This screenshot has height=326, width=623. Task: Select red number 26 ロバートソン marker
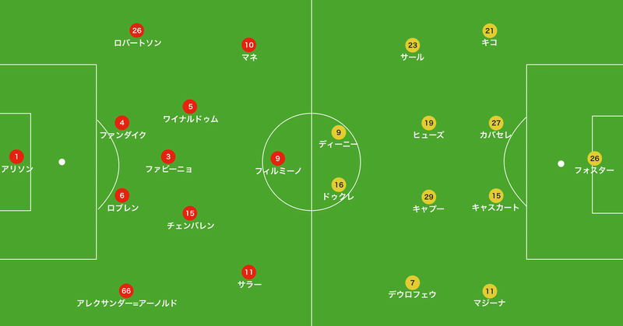(137, 30)
